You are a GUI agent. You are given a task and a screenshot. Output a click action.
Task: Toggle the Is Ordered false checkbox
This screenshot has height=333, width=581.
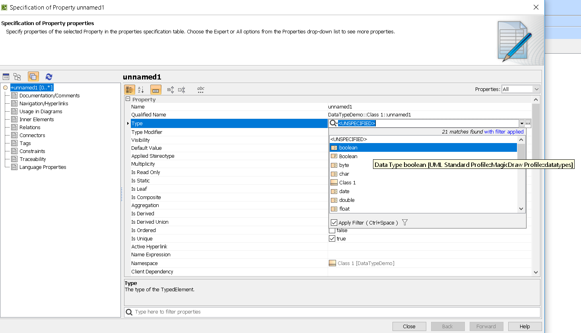pyautogui.click(x=332, y=230)
